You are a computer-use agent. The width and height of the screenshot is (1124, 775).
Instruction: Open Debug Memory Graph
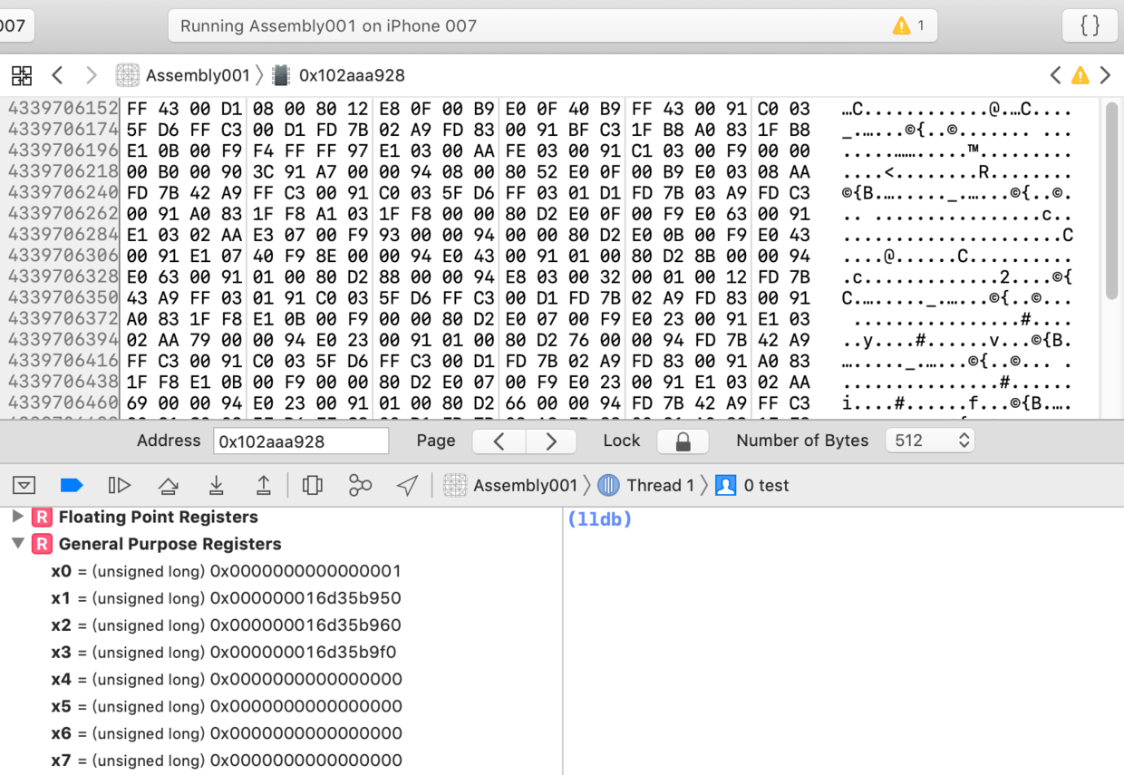pos(360,486)
